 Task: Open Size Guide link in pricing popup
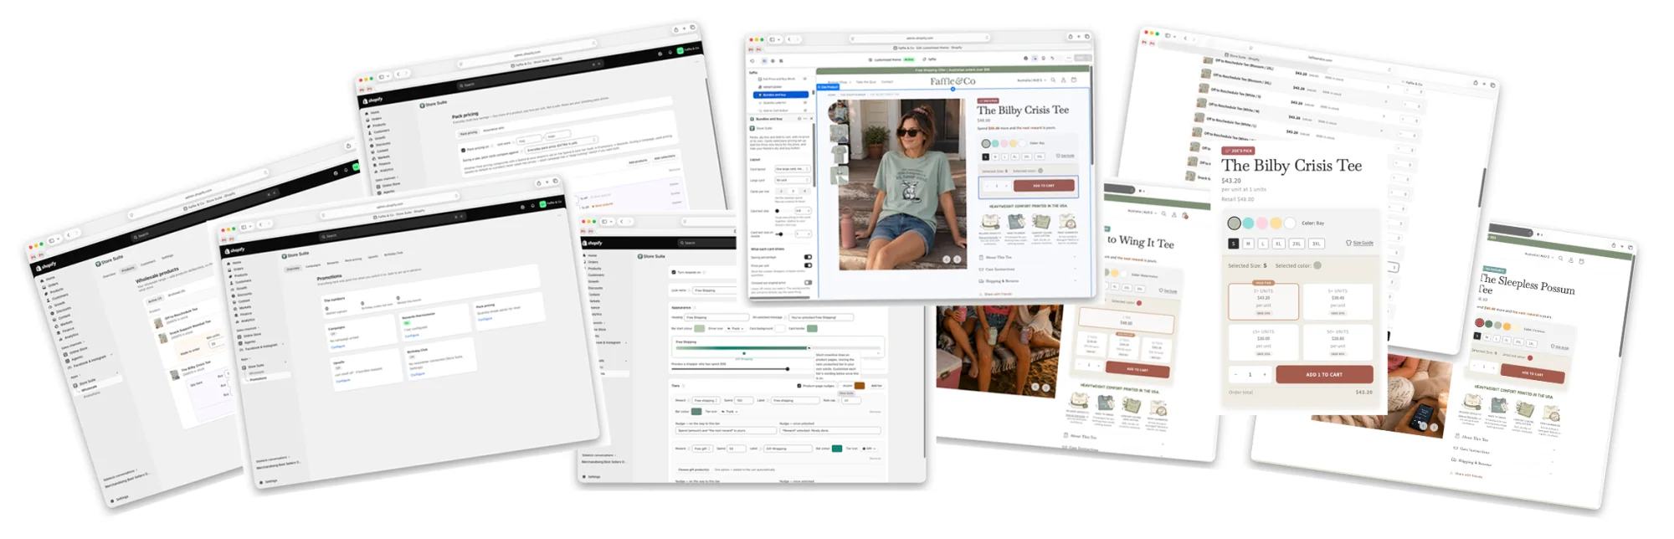1360,243
